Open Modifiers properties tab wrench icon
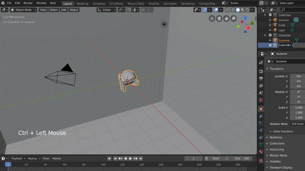305x171 pixels. click(261, 116)
